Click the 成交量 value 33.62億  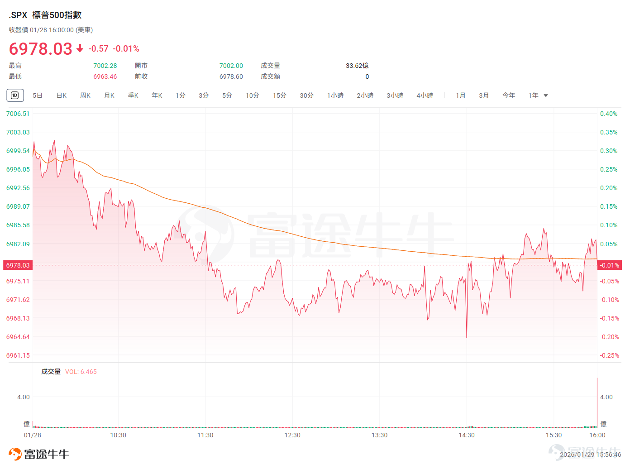357,66
